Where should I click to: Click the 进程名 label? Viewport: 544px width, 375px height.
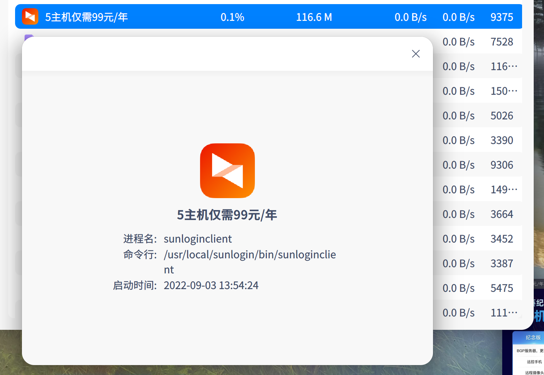[140, 238]
